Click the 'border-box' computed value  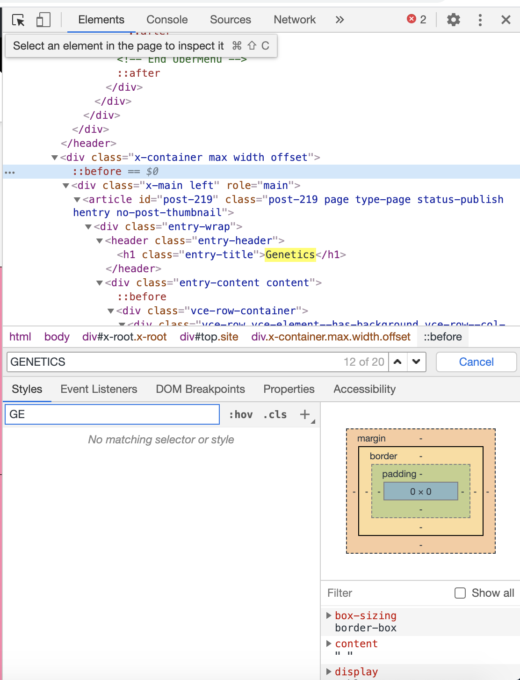[x=366, y=628]
